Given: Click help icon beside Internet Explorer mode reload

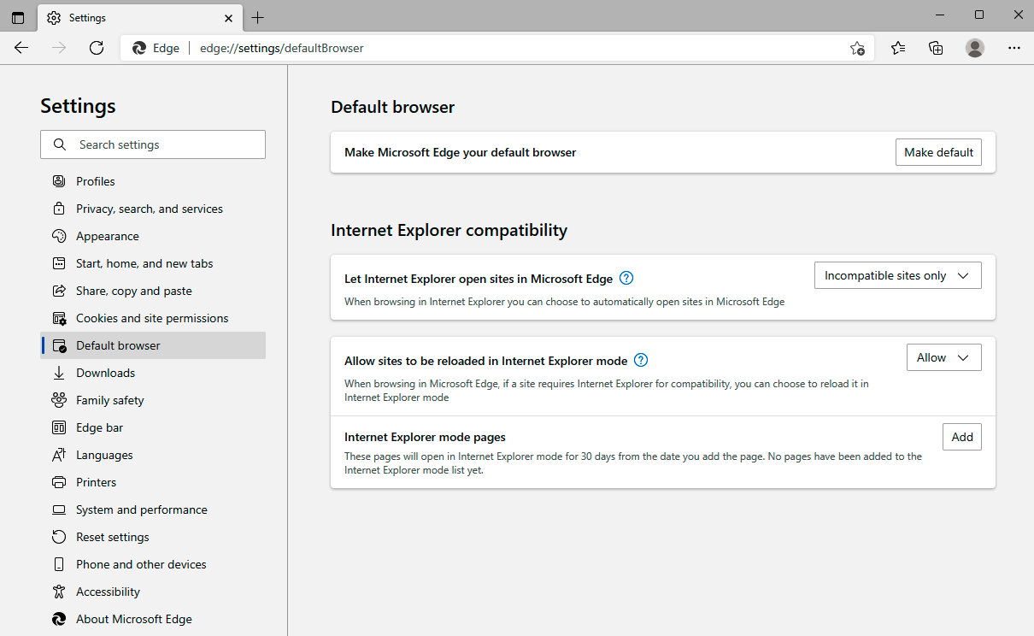Looking at the screenshot, I should (x=641, y=360).
